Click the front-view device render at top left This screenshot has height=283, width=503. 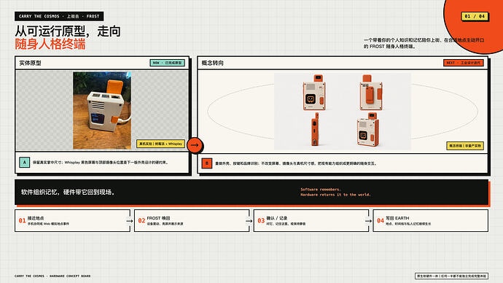(314, 93)
